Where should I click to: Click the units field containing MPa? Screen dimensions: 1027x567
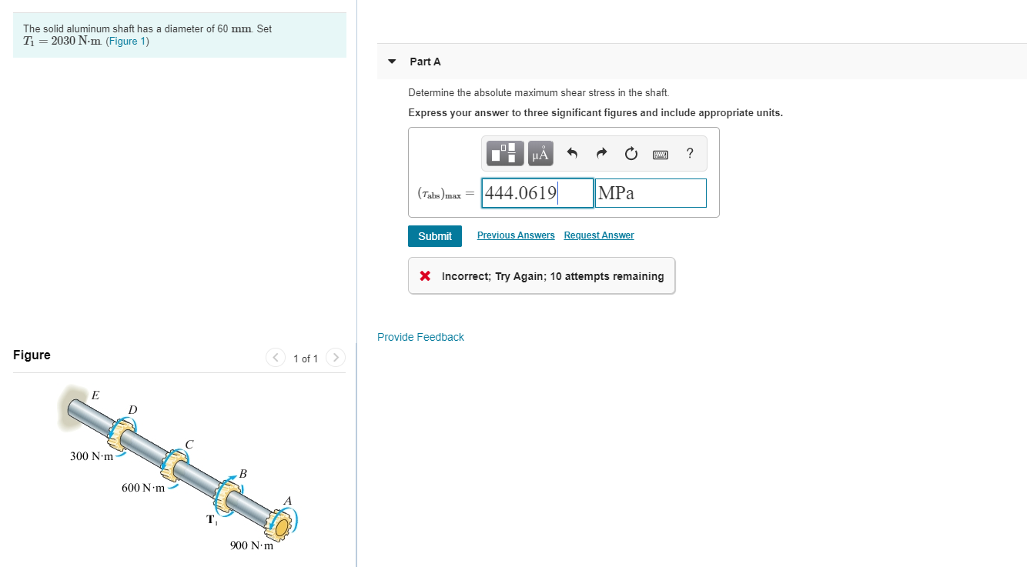click(651, 193)
